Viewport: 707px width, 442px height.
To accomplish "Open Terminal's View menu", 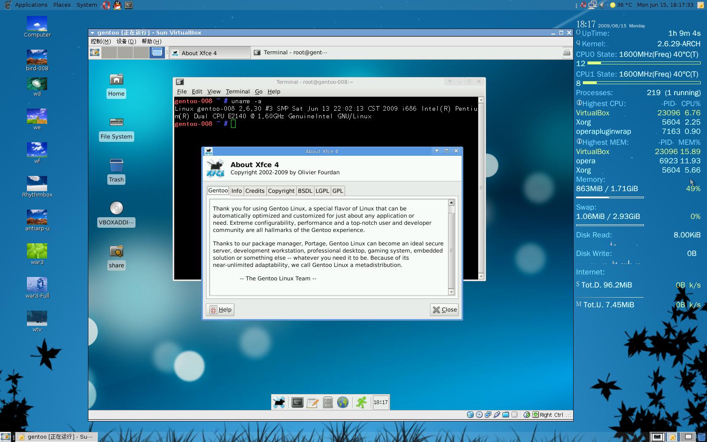I will pyautogui.click(x=214, y=91).
